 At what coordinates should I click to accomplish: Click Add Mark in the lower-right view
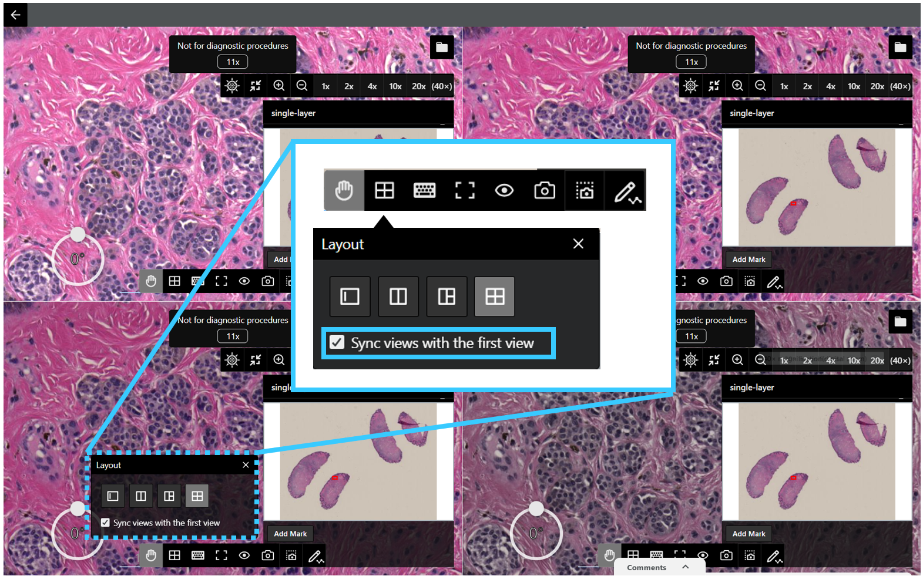[x=749, y=534]
